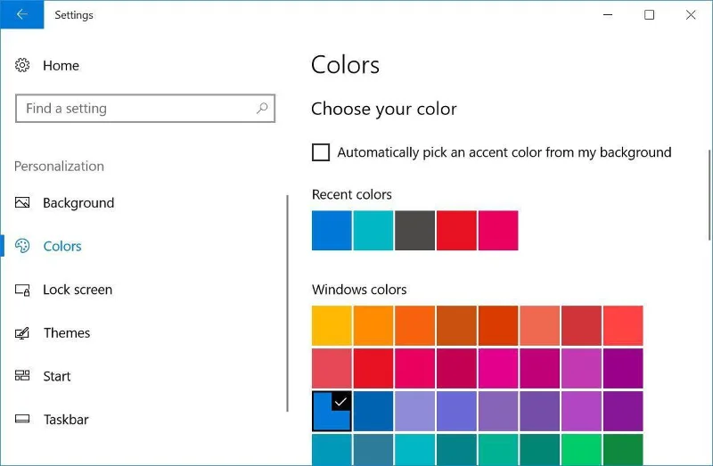713x466 pixels.
Task: Select salmon coral swatch in first row
Action: 540,325
